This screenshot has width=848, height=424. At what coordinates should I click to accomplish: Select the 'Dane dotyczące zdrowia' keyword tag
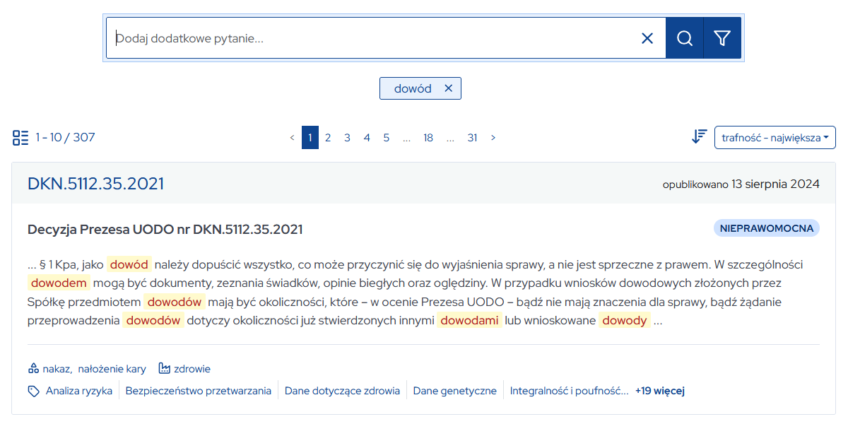point(342,391)
